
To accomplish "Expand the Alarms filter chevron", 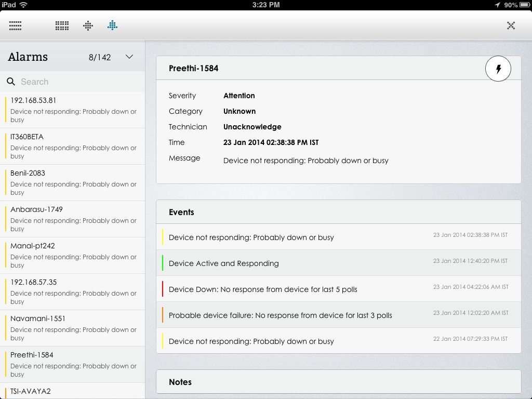I will point(129,57).
